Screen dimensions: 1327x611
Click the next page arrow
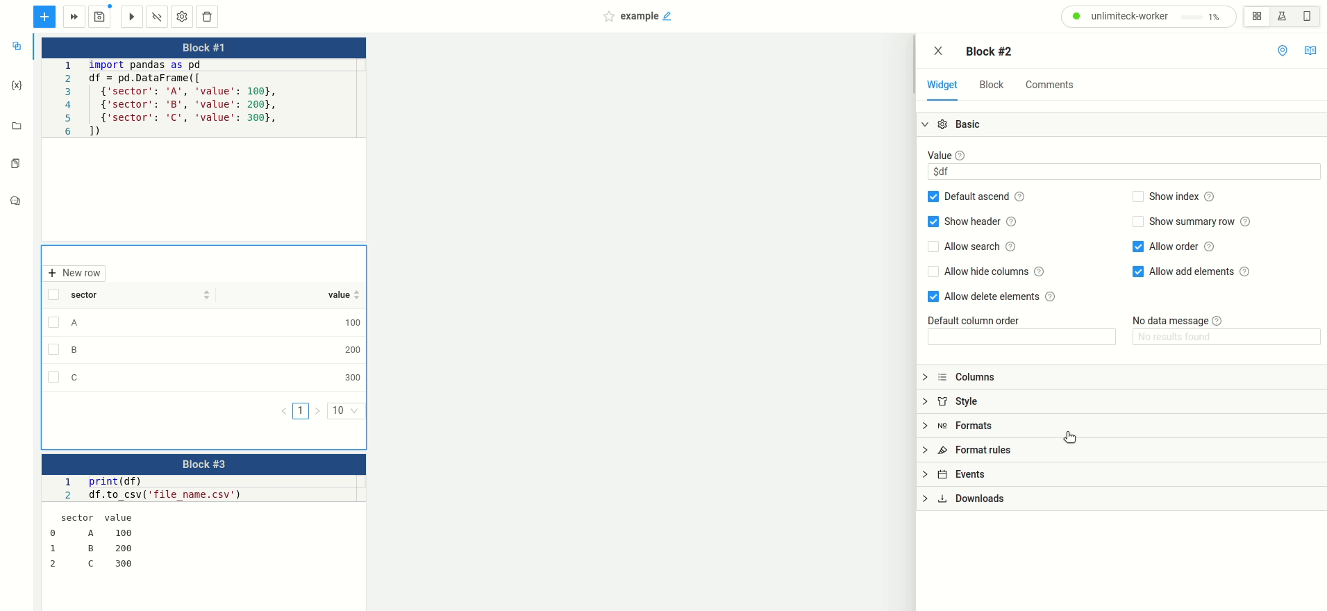317,411
